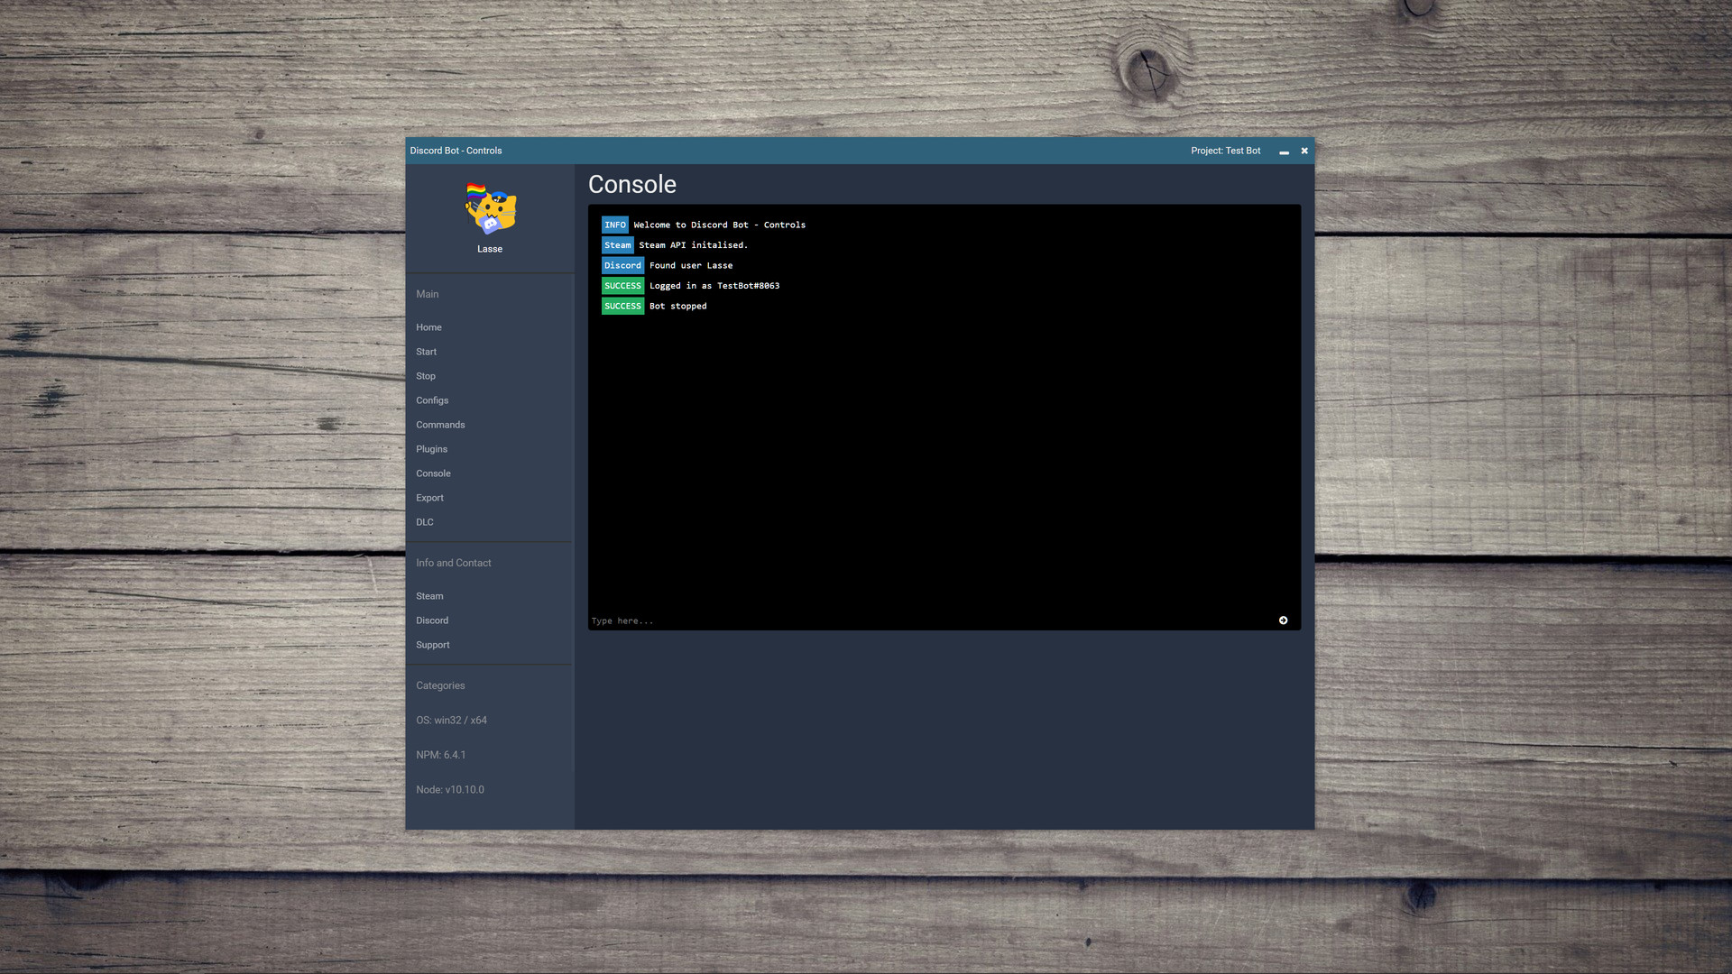Expand the Categories section

pyautogui.click(x=440, y=685)
